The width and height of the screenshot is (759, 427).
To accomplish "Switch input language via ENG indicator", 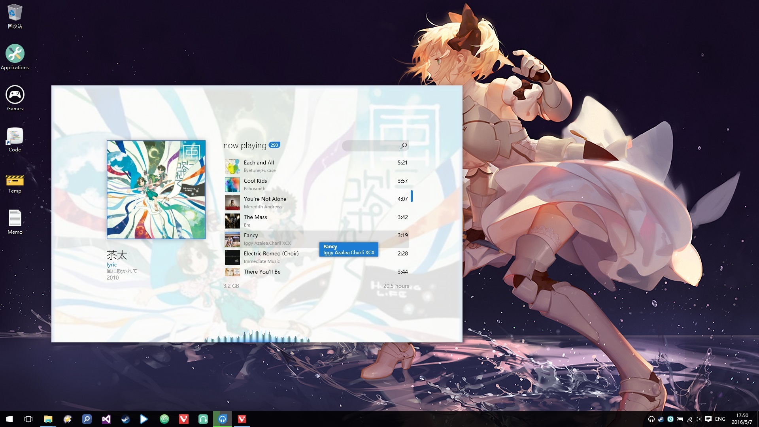I will (x=720, y=419).
